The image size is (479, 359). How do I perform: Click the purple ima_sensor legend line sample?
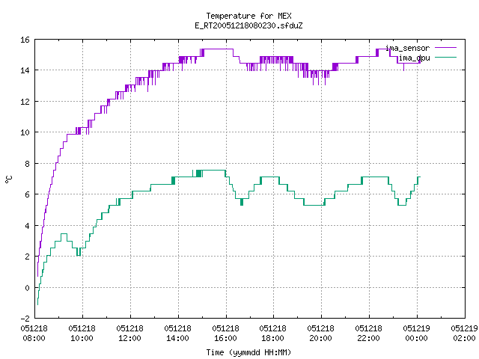pos(445,48)
